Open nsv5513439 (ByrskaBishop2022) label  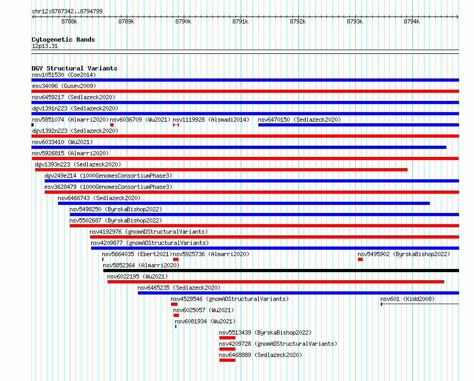[265, 332]
